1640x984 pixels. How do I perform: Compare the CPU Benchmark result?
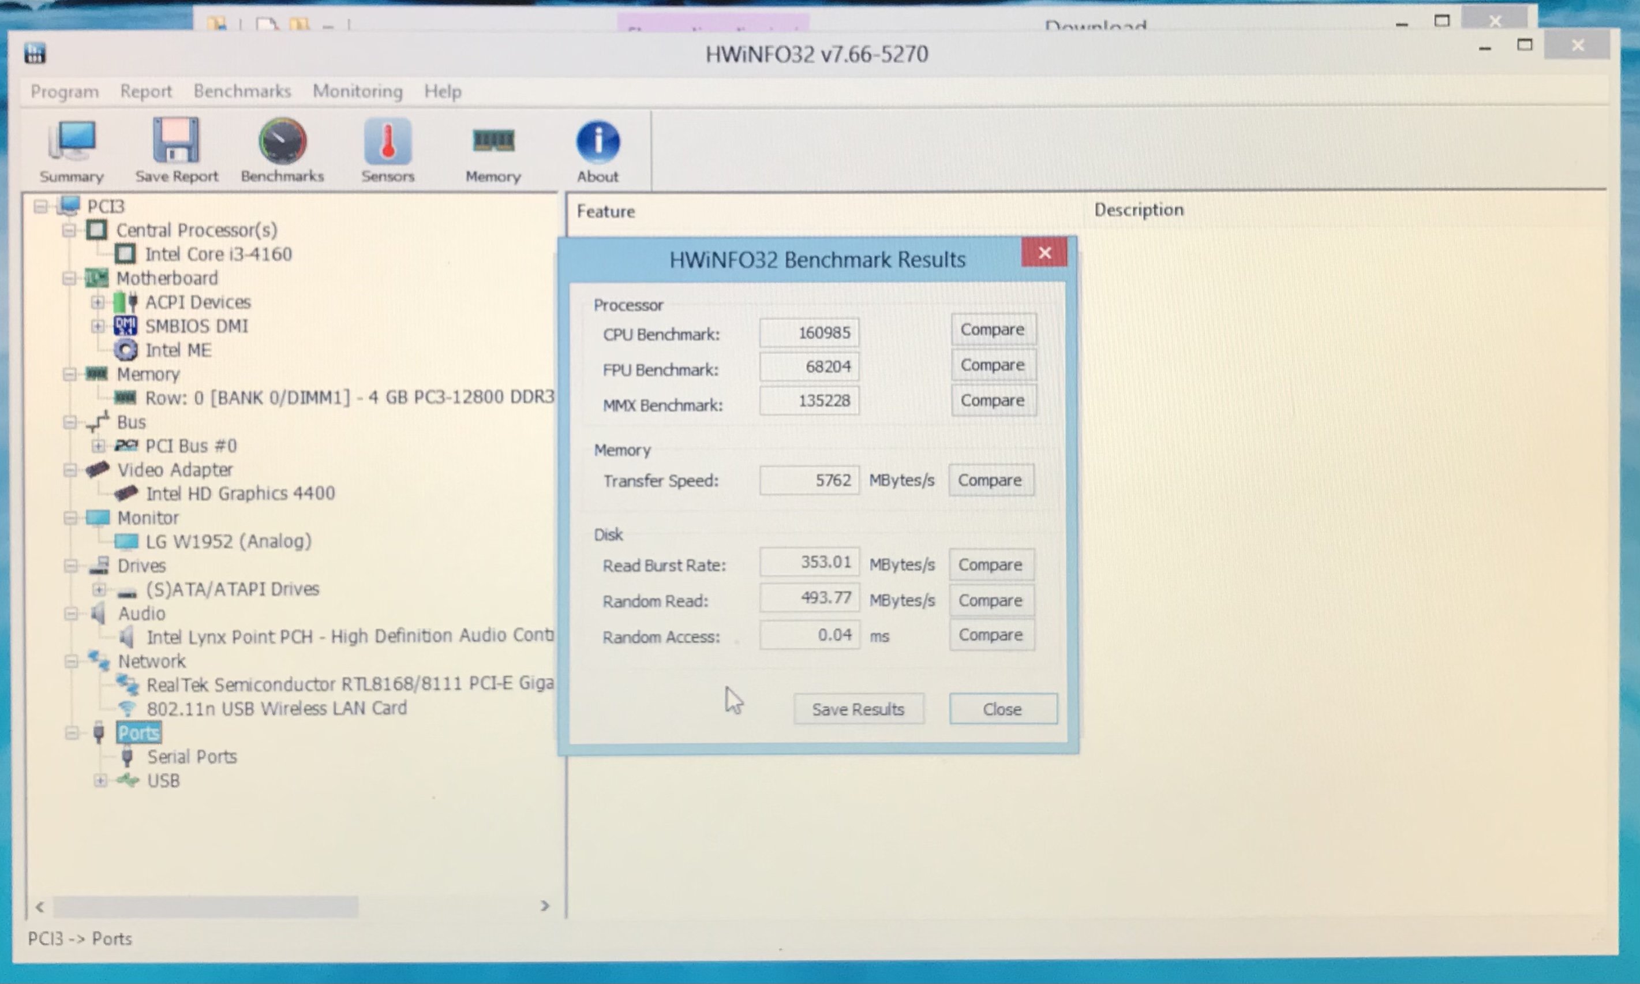[x=993, y=330]
